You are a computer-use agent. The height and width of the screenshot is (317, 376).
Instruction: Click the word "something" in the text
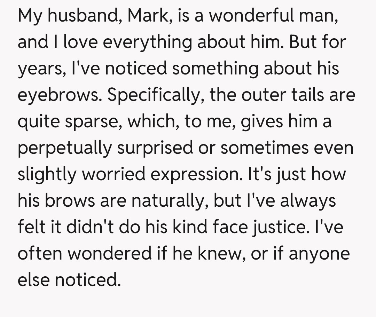215,69
